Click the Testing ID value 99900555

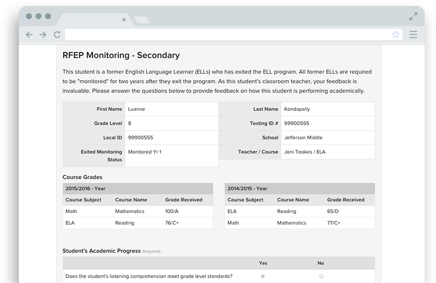pyautogui.click(x=297, y=123)
